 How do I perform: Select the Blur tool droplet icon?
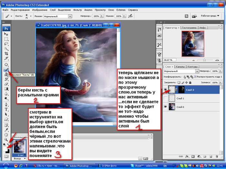pos(6,94)
